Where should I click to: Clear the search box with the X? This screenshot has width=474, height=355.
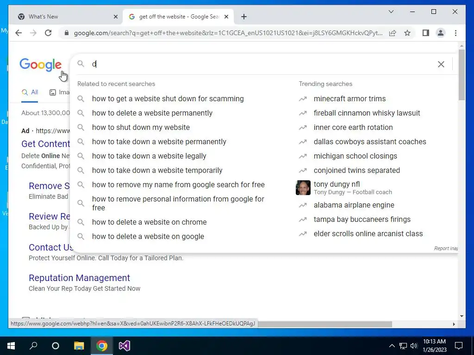441,64
